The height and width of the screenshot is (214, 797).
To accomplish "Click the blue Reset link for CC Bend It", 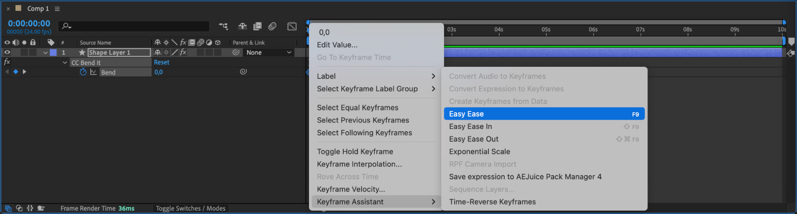I will tap(161, 62).
